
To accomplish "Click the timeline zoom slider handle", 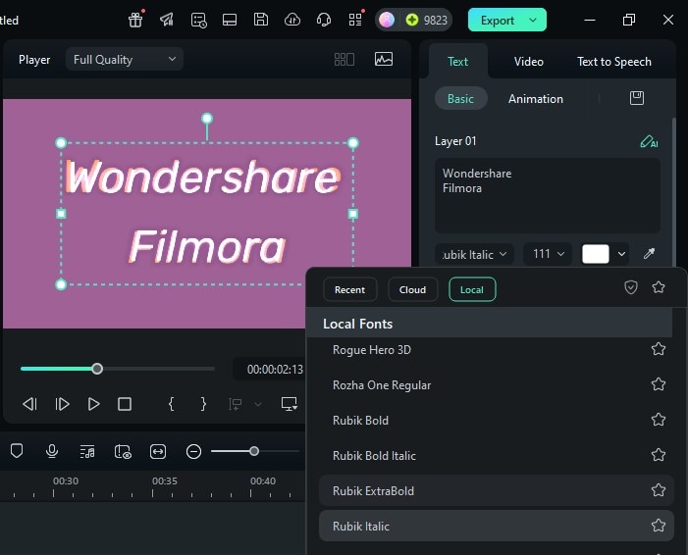I will tap(254, 451).
